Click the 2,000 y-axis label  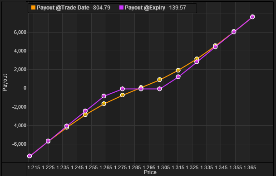(x=20, y=70)
